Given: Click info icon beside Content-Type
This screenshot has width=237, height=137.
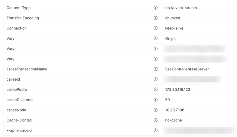Looking at the screenshot, I should [x=156, y=8].
